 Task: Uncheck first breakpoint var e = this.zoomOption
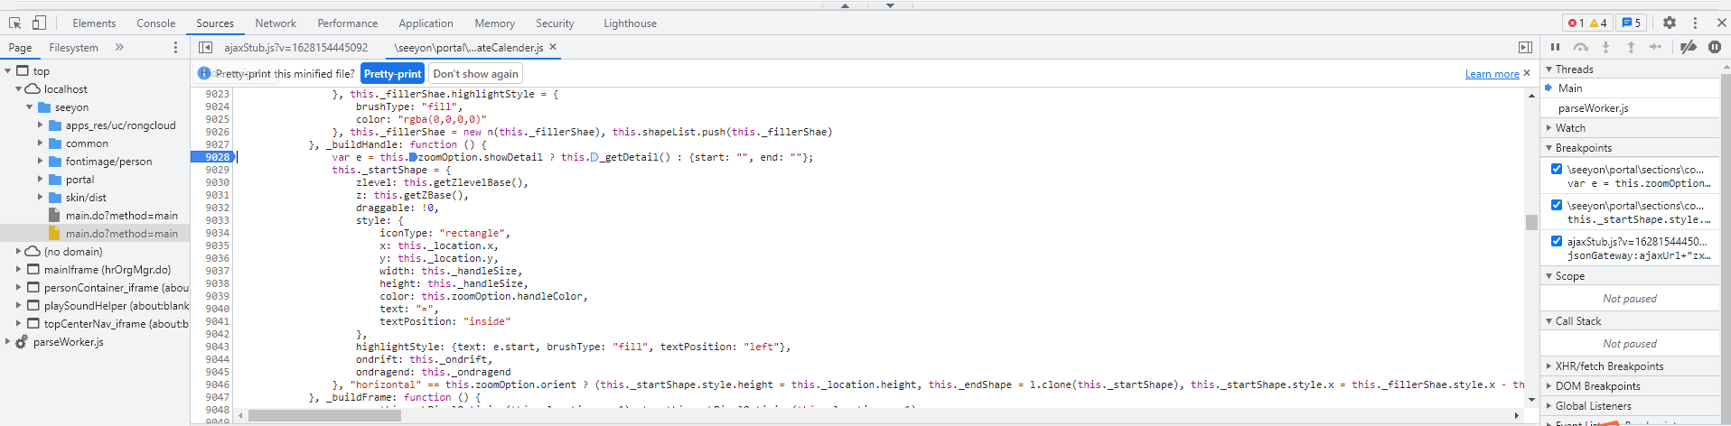(x=1556, y=169)
